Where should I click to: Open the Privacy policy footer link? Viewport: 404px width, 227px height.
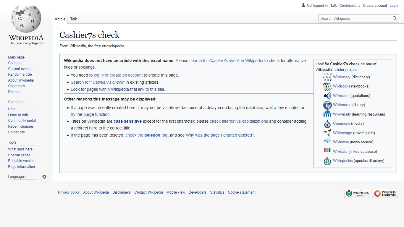[x=69, y=192]
